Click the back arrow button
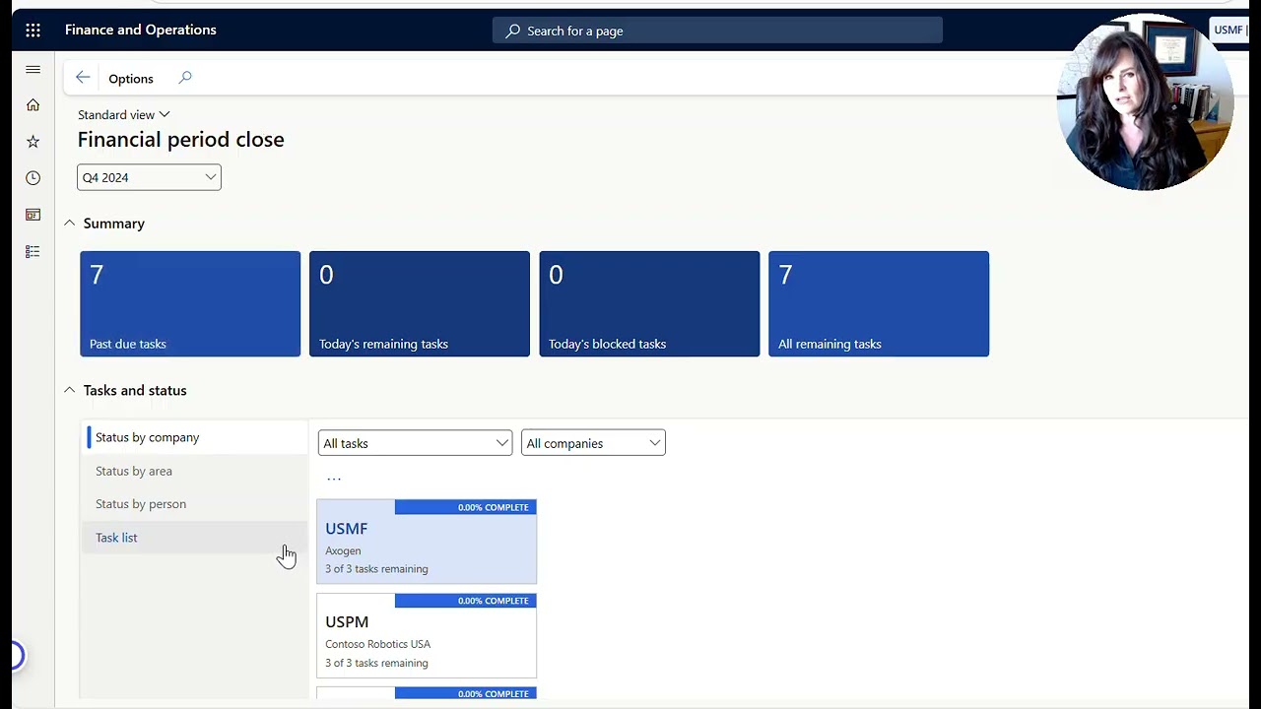This screenshot has width=1261, height=709. click(83, 78)
